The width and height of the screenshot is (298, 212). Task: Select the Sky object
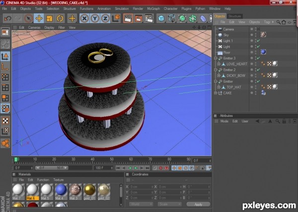226,35
